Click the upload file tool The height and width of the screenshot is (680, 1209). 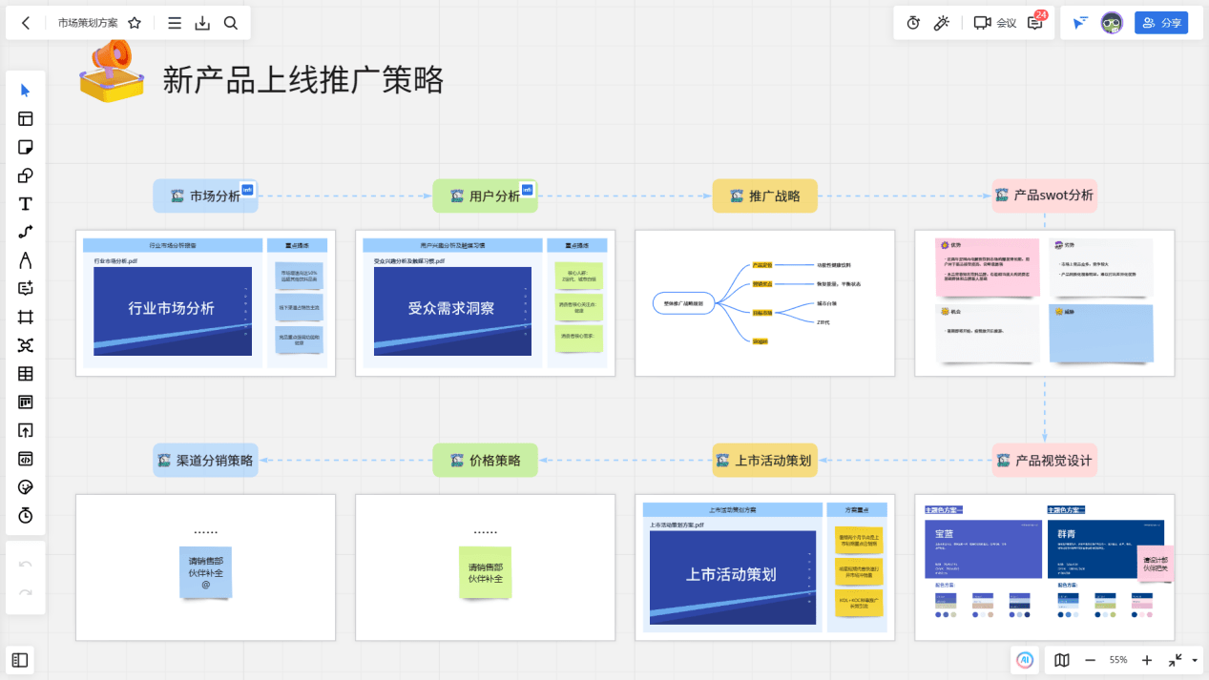26,431
